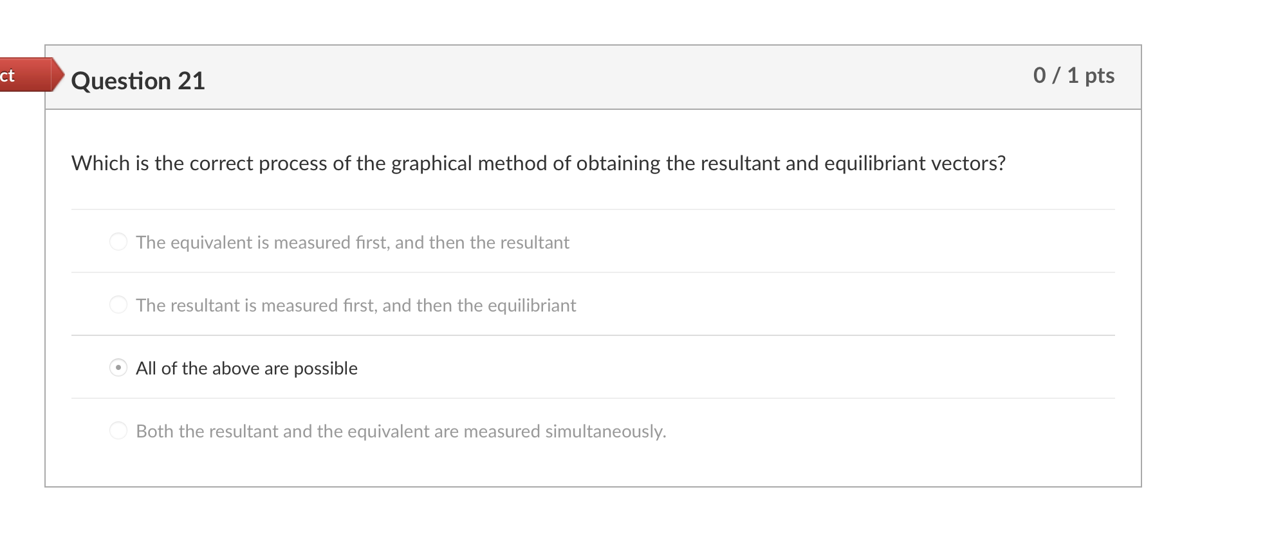1265x537 pixels.
Task: Click the unselected circle beside last answer
Action: [x=118, y=431]
